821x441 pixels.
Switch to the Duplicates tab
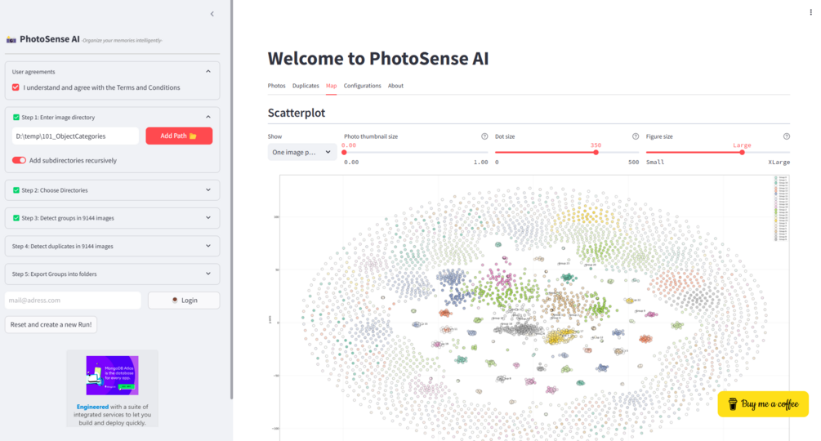pyautogui.click(x=306, y=86)
